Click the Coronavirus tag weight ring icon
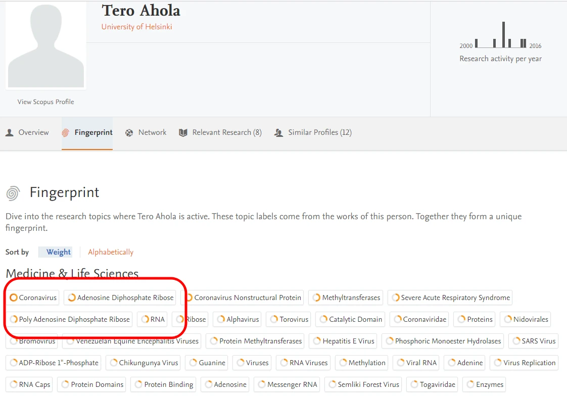567x397 pixels. click(14, 297)
